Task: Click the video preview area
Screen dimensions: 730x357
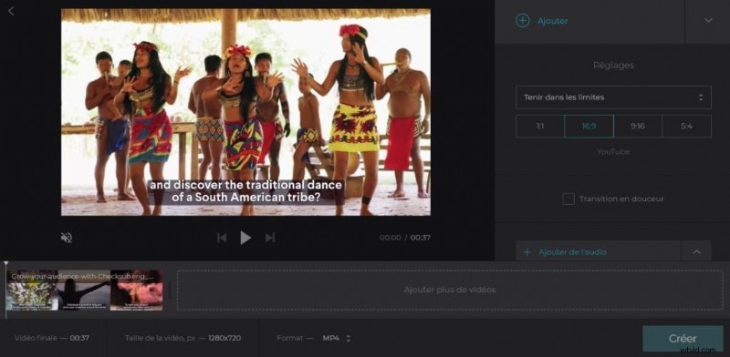Action: tap(245, 112)
